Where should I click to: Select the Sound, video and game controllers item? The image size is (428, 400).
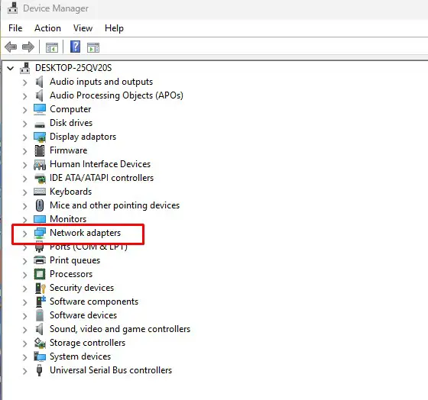120,329
